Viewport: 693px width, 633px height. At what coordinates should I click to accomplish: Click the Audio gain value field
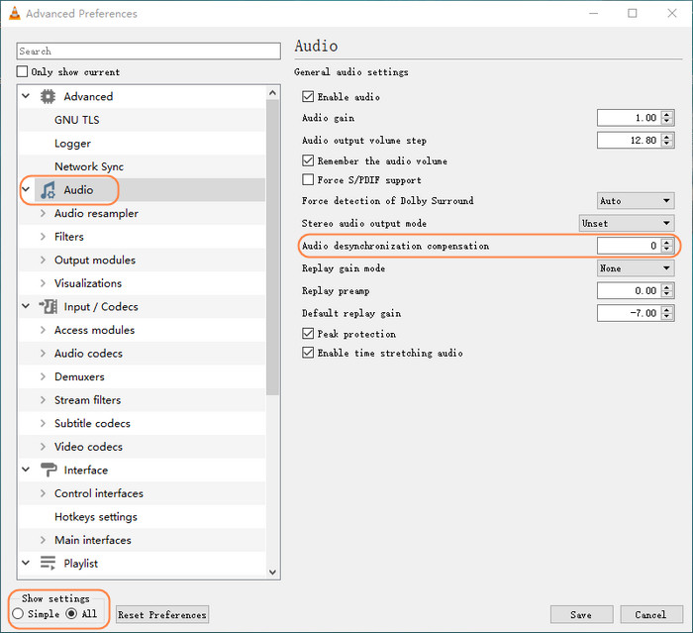coord(630,118)
